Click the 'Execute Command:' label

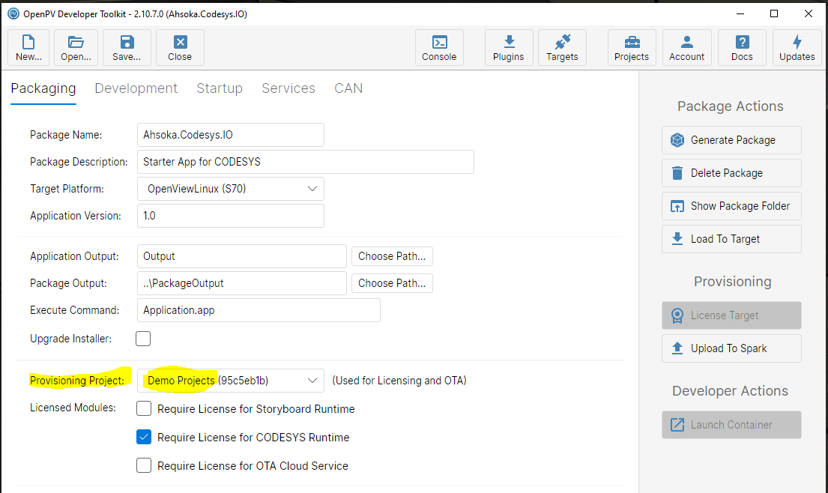(x=74, y=310)
